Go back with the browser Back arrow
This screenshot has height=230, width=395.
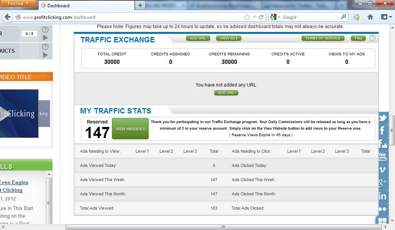click(8, 17)
